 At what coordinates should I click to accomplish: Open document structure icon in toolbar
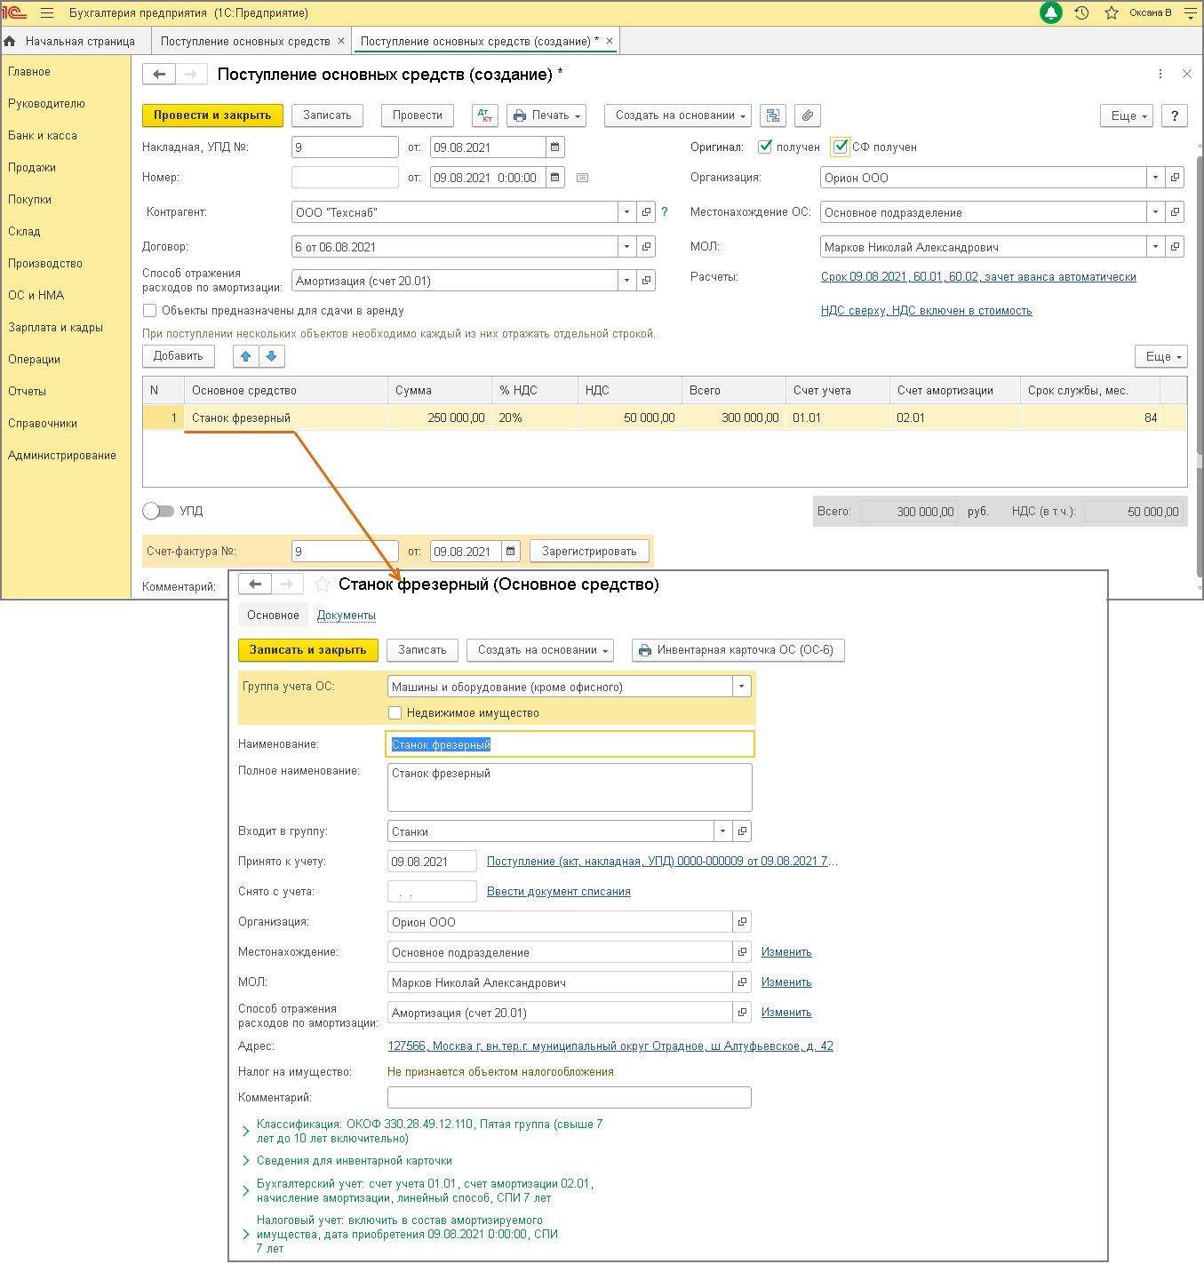773,115
